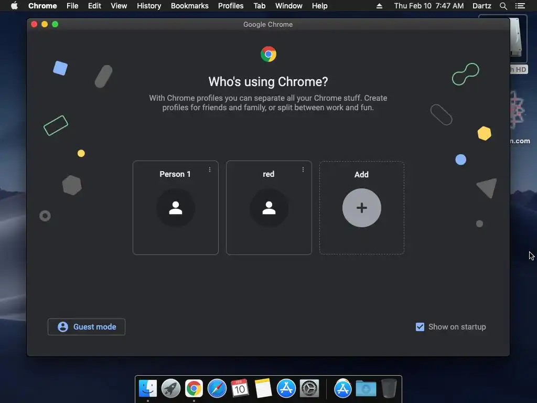Open Calendar from the Dock
Viewport: 537px width, 403px height.
click(240, 388)
